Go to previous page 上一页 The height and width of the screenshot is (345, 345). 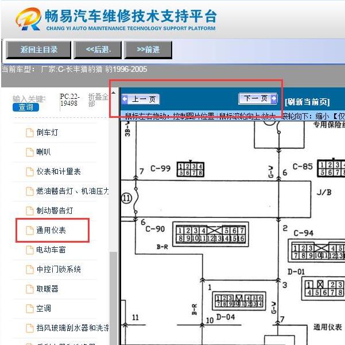[x=141, y=99]
